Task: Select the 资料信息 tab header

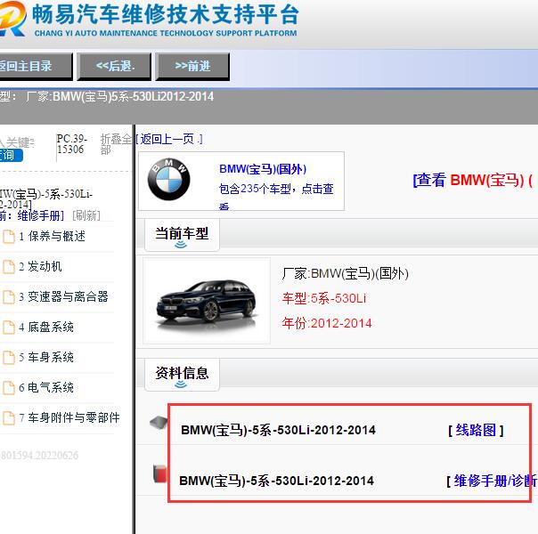Action: 182,375
